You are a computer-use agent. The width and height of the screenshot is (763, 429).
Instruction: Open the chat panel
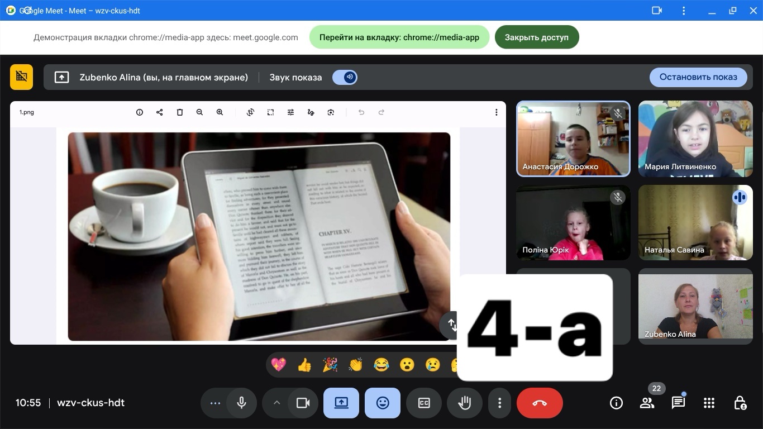678,403
